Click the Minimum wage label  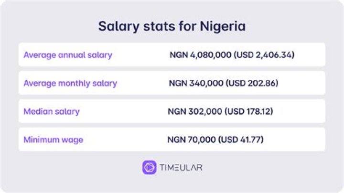click(x=53, y=140)
